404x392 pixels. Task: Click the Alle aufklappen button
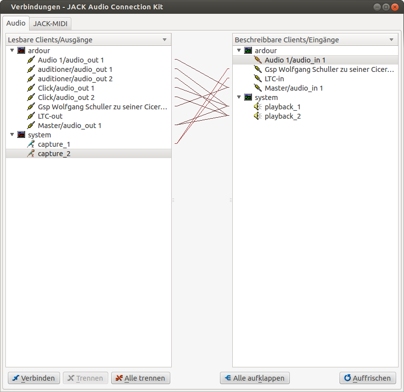255,378
